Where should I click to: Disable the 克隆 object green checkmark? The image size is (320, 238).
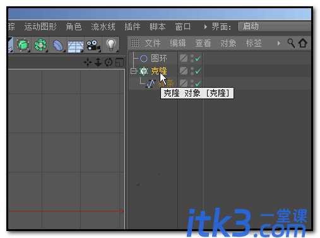point(198,71)
